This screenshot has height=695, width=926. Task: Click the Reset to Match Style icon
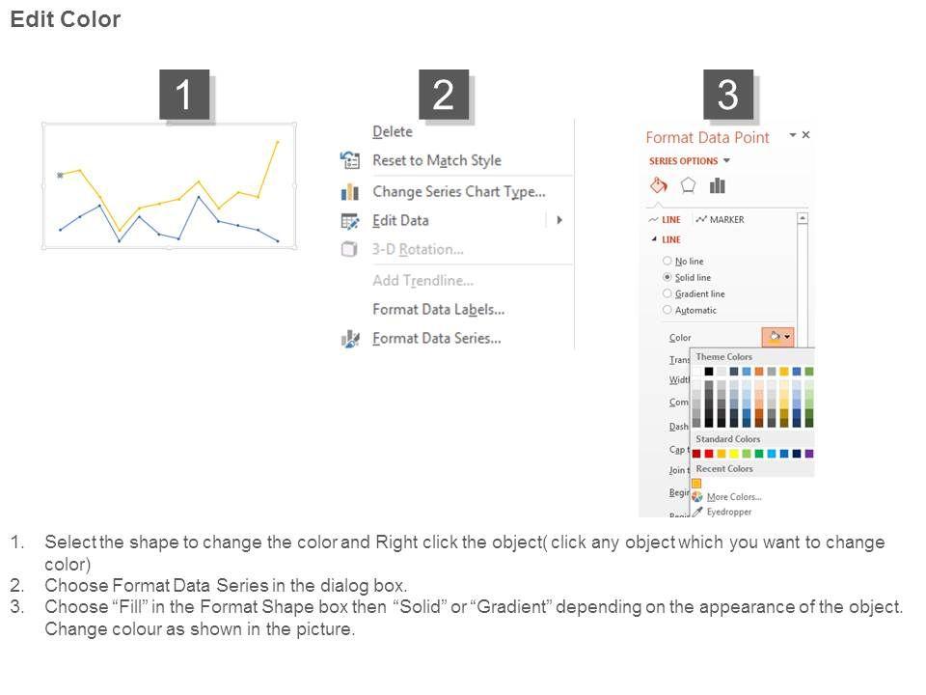tap(349, 160)
